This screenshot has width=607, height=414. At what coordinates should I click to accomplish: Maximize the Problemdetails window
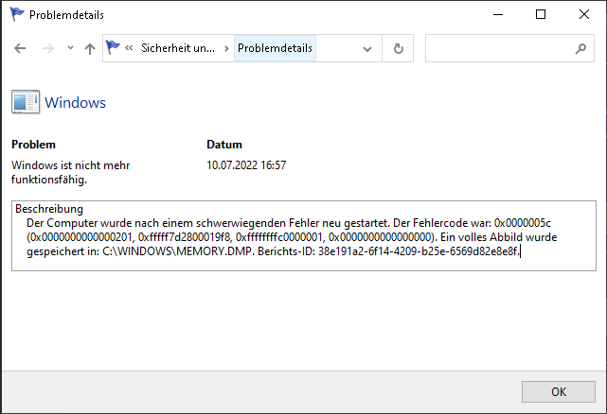coord(541,15)
